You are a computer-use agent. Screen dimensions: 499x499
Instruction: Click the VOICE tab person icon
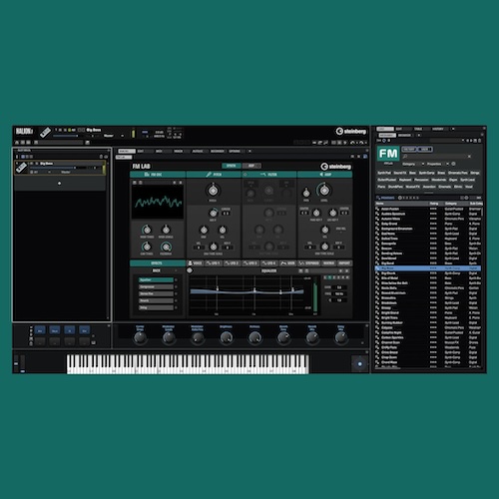191,263
